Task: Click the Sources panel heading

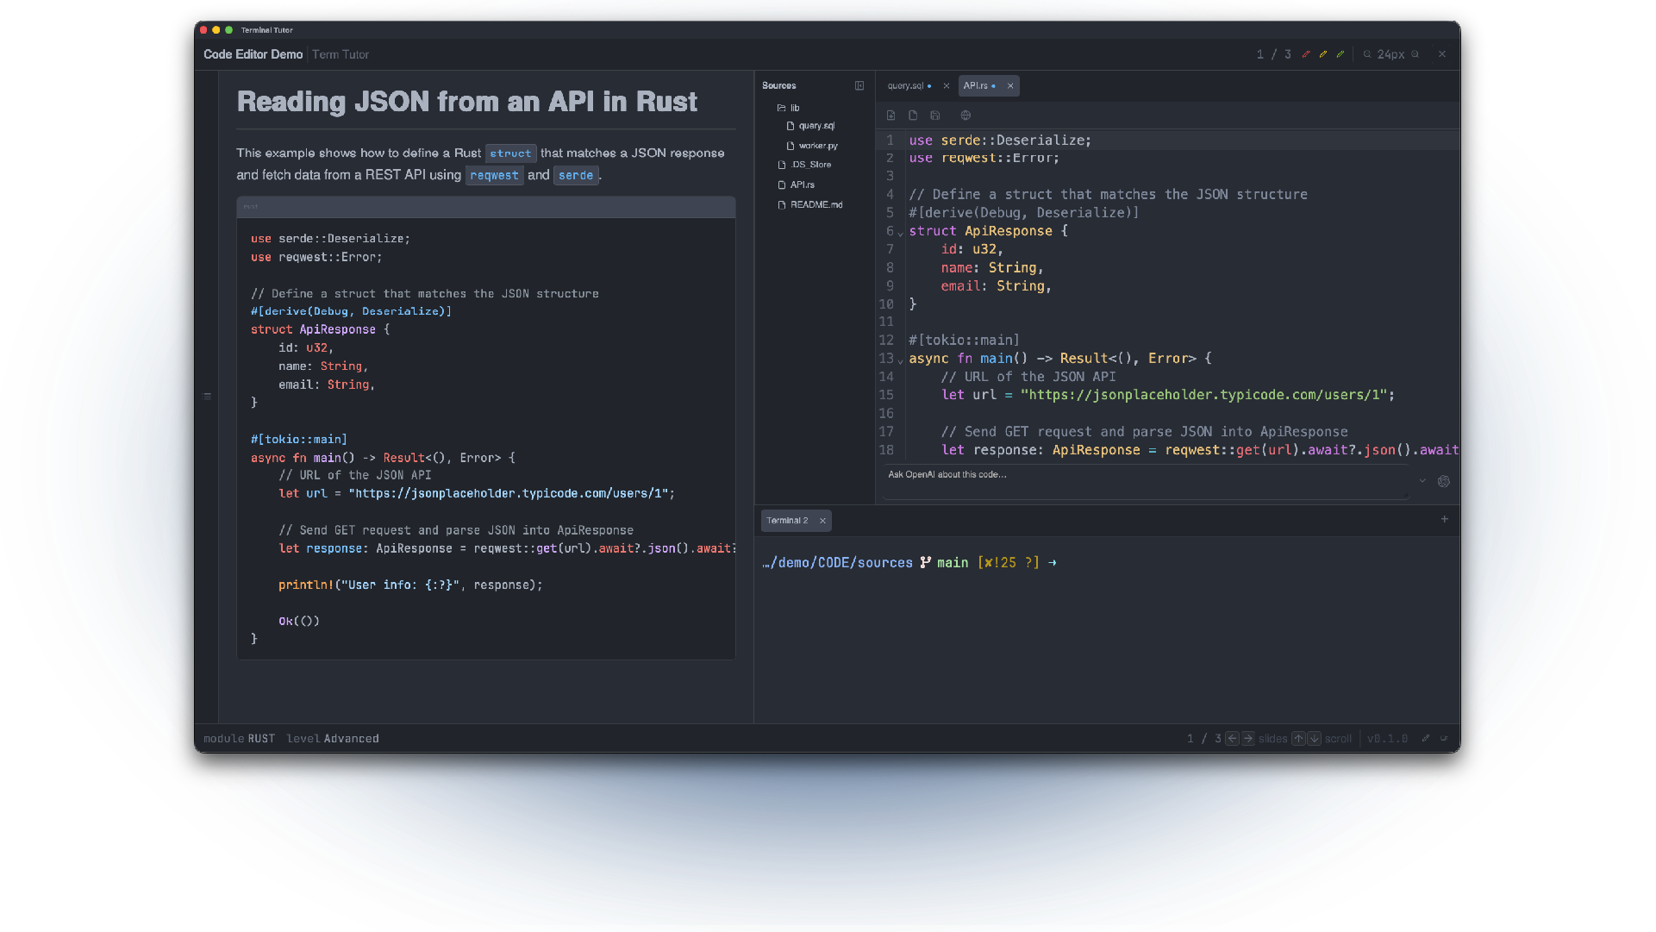Action: point(779,85)
